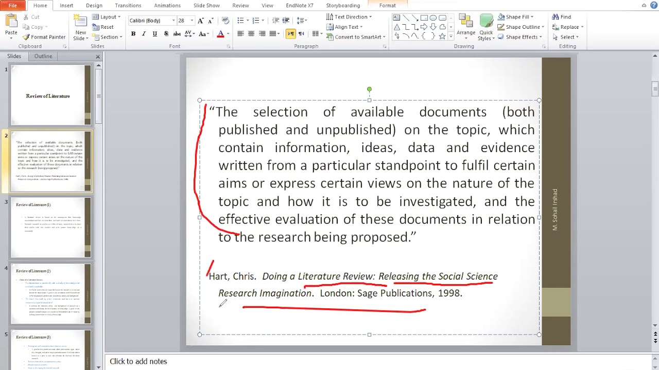Viewport: 659px width, 370px height.
Task: Click the decrease list level icon
Action: click(x=275, y=21)
